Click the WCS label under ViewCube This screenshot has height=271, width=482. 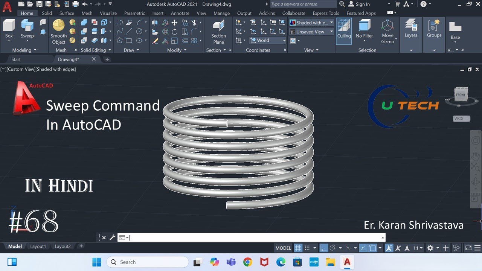tap(461, 119)
